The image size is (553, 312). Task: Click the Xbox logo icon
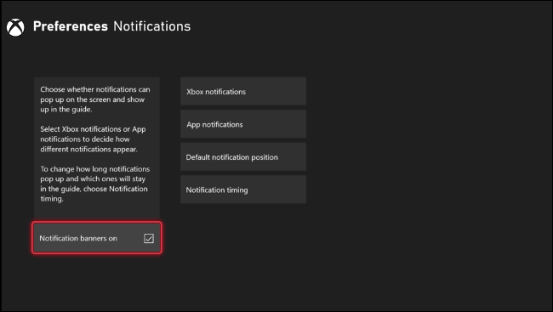coord(15,27)
